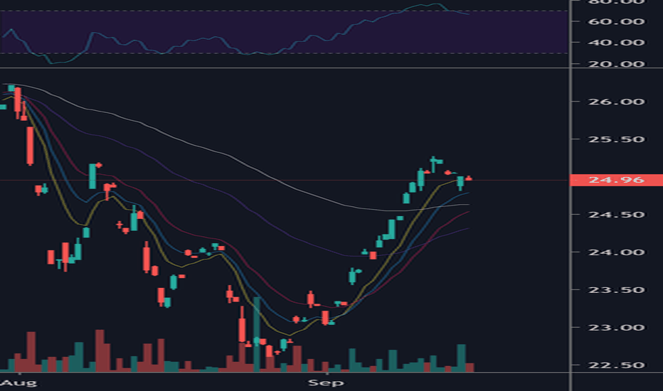The height and width of the screenshot is (391, 663).
Task: Click the 22.50 price axis label
Action: (617, 365)
